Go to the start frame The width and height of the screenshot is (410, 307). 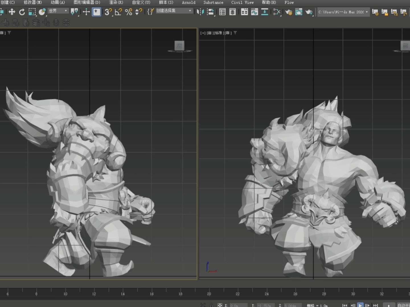pyautogui.click(x=345, y=305)
